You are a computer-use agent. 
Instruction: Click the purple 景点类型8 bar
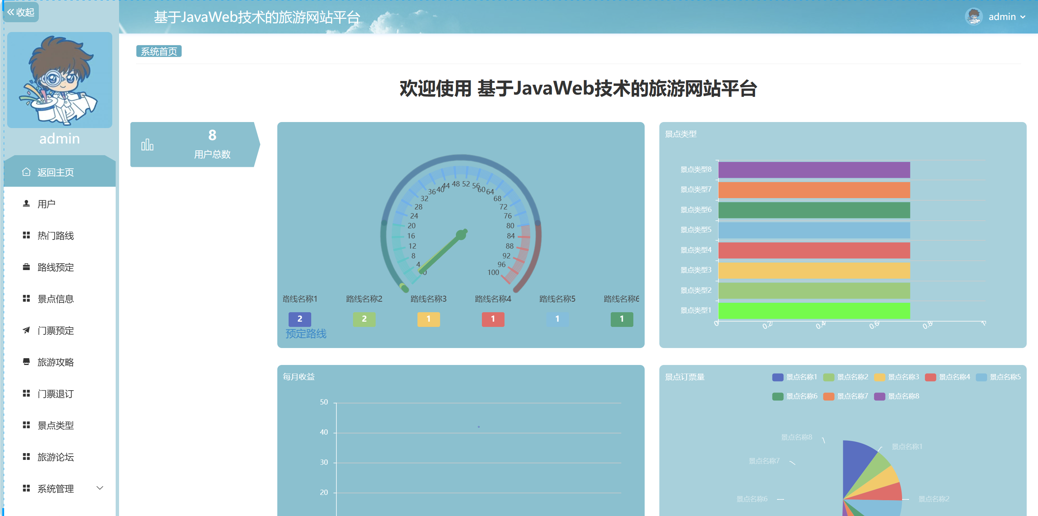point(813,170)
